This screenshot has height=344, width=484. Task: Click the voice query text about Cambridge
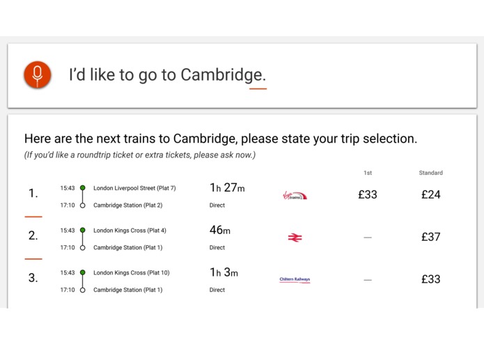tap(167, 75)
